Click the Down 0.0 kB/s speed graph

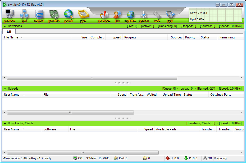(x=215, y=12)
